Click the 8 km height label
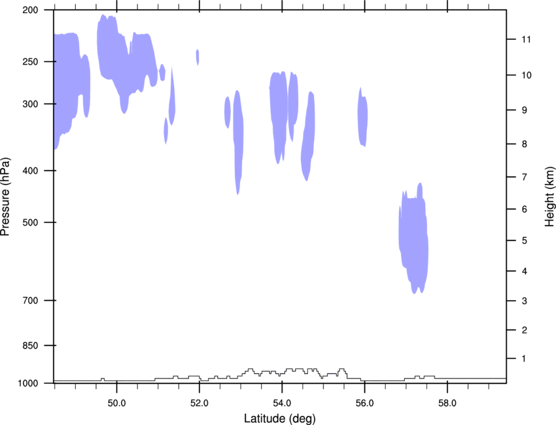 pos(525,144)
